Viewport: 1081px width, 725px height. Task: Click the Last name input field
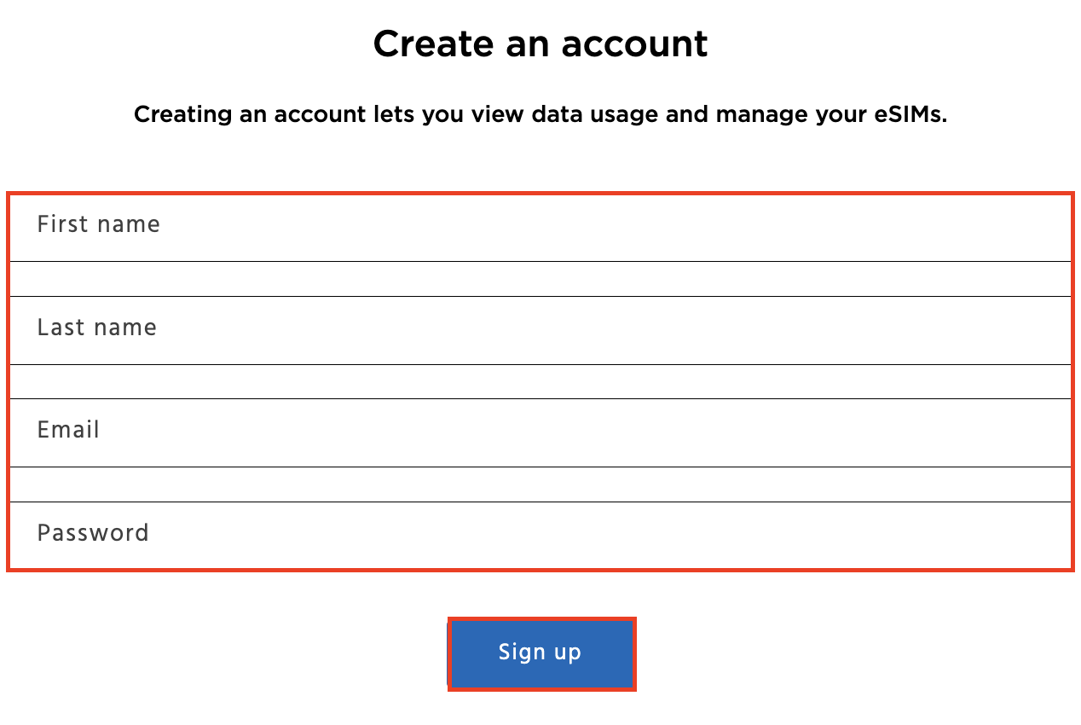pos(540,328)
